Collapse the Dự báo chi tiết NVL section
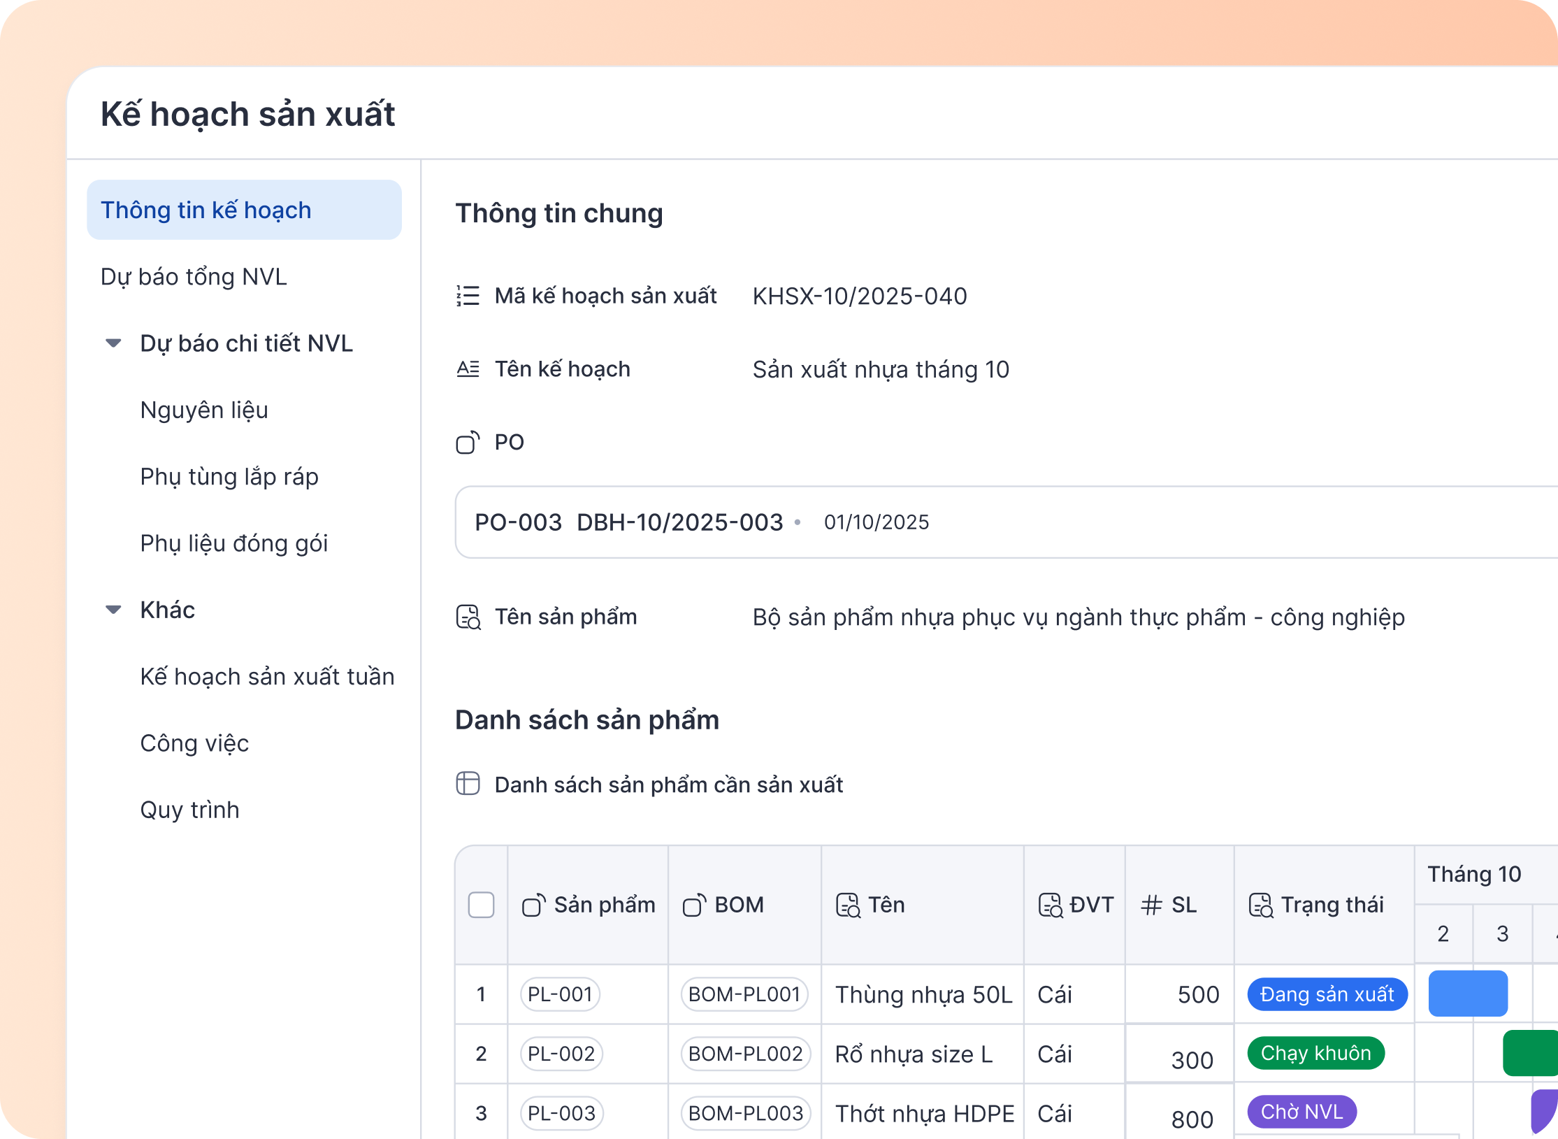Screen dimensions: 1558x1139 coord(114,343)
